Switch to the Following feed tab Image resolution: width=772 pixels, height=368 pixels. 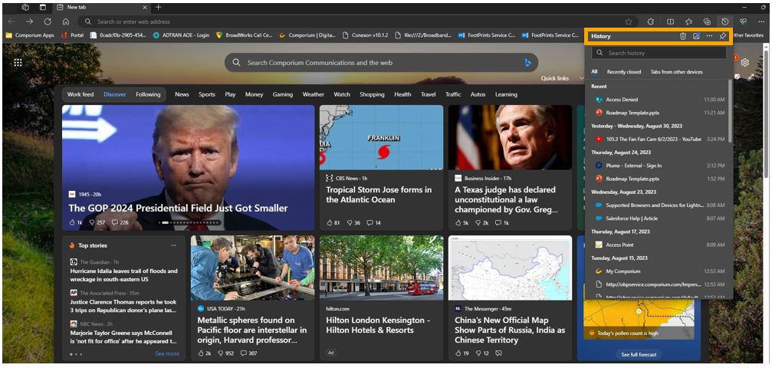pos(148,94)
